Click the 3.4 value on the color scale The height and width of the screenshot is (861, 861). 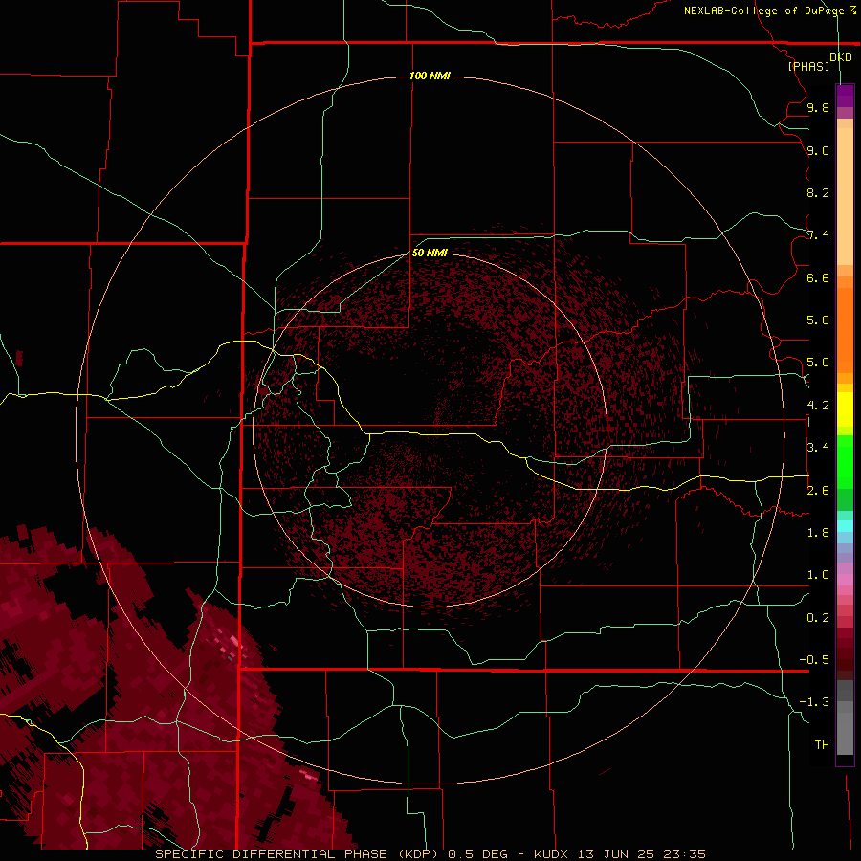point(818,448)
